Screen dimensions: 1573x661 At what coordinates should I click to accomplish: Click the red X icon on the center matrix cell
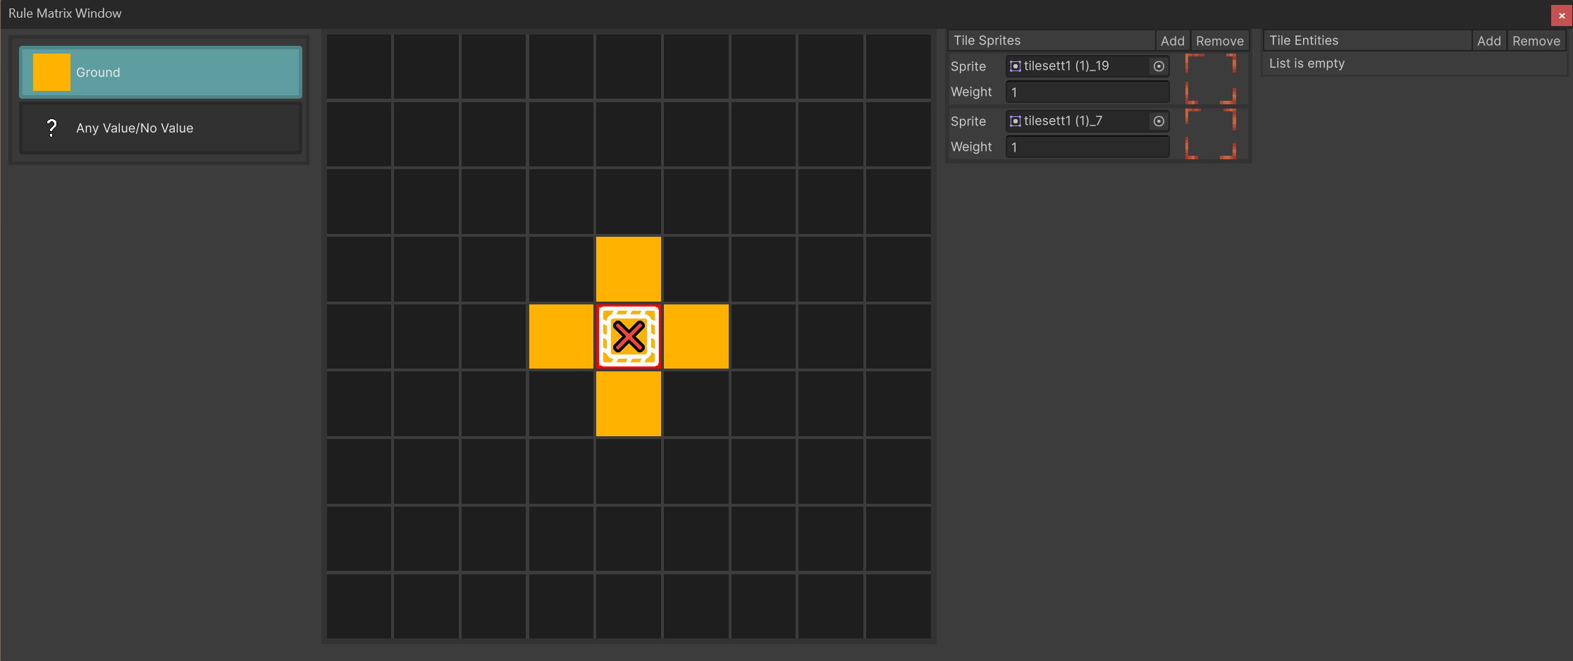[x=628, y=337]
